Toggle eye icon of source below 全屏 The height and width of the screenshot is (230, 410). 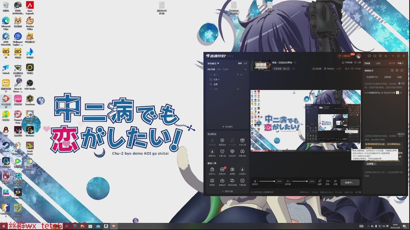click(x=238, y=89)
